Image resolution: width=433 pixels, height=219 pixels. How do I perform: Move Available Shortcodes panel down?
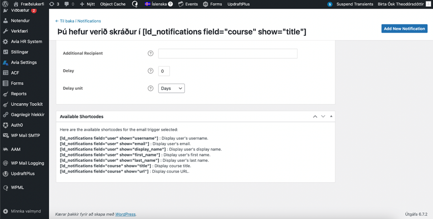tap(323, 116)
